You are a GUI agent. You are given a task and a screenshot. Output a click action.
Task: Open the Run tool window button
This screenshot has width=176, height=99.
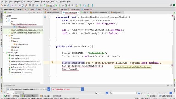7,96
